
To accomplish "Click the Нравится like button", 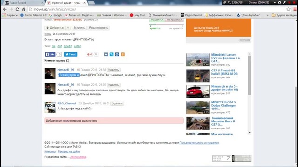I will click(157, 19).
